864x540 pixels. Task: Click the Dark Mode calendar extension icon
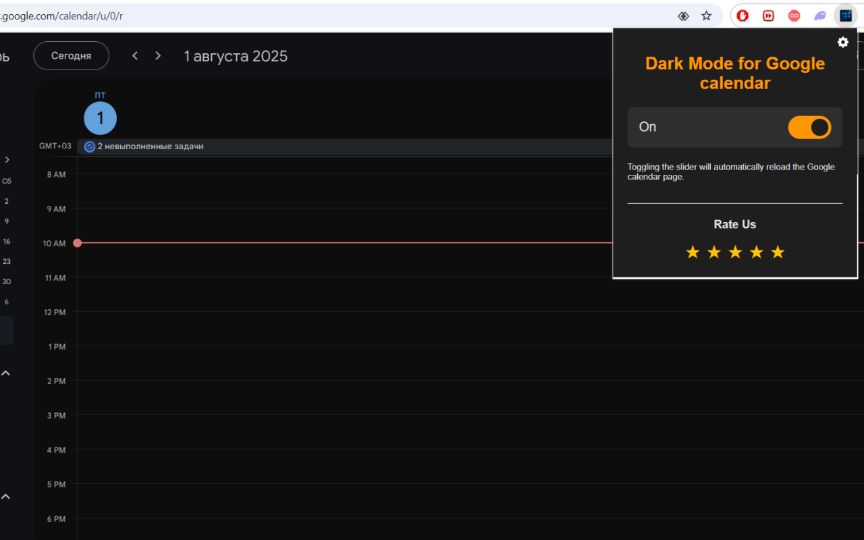click(x=845, y=16)
